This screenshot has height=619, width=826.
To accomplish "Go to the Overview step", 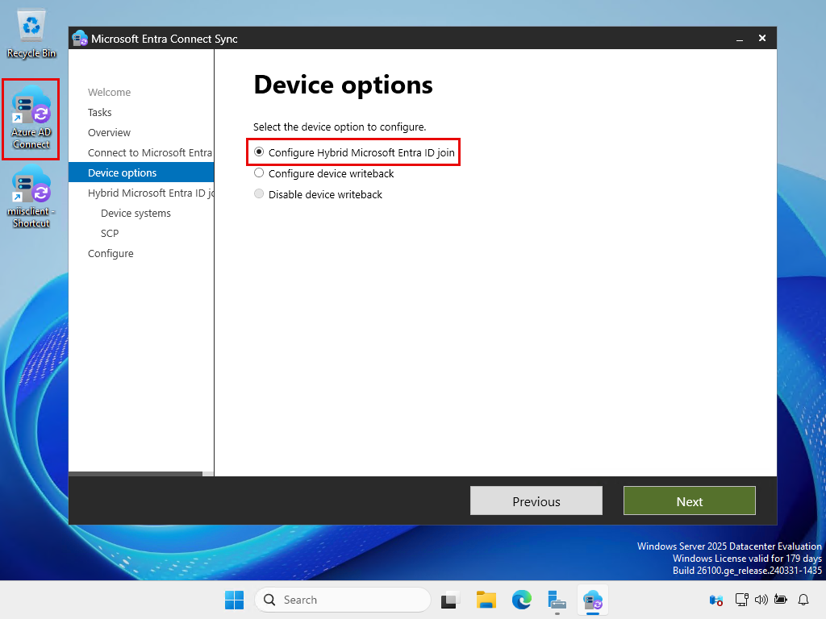I will point(109,133).
